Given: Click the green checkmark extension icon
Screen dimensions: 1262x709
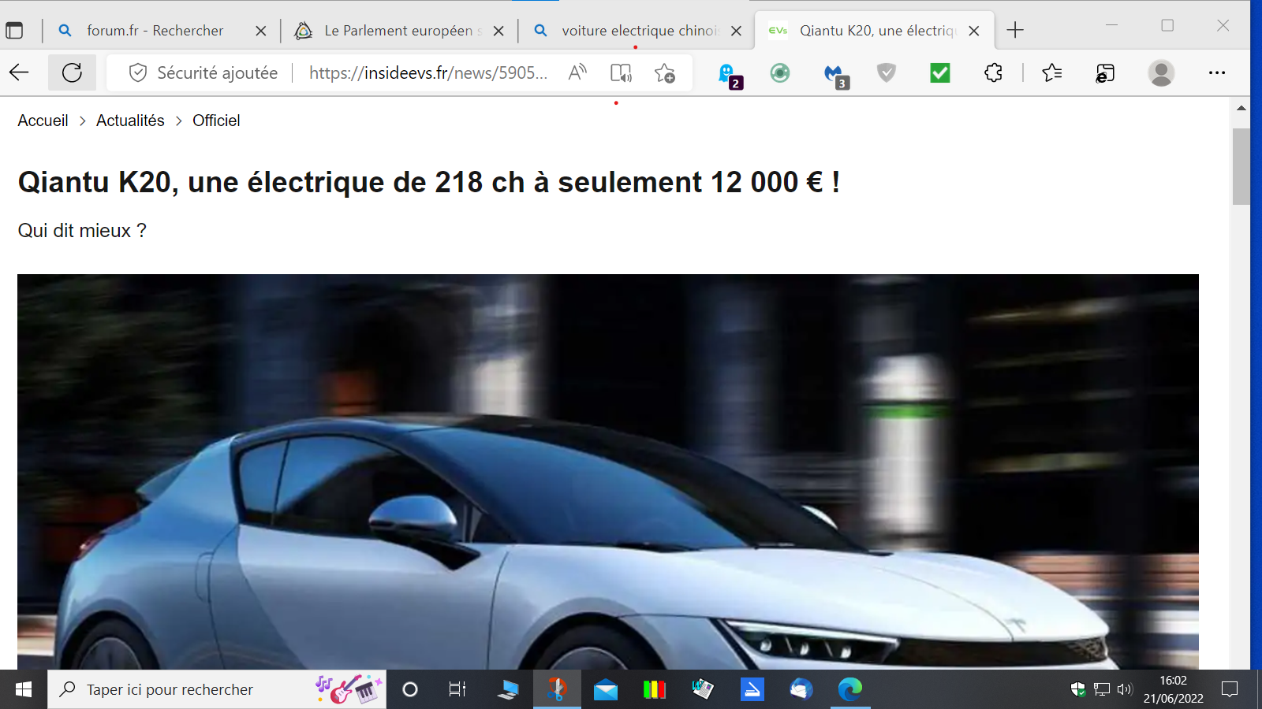Looking at the screenshot, I should tap(939, 72).
